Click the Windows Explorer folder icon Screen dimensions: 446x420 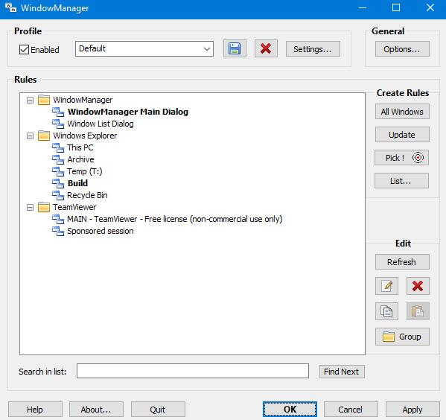44,136
